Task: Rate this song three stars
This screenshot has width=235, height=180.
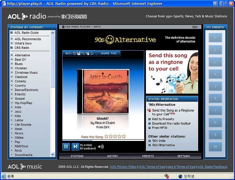Action: coord(115,136)
